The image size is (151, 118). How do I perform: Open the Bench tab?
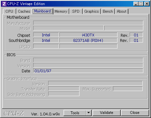(108, 11)
